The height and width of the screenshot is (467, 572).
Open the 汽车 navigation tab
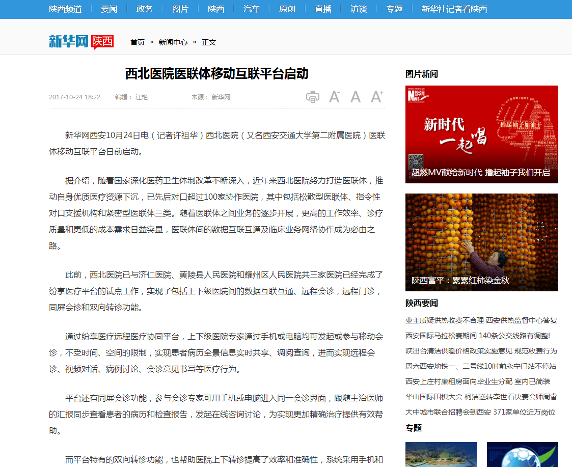[252, 9]
